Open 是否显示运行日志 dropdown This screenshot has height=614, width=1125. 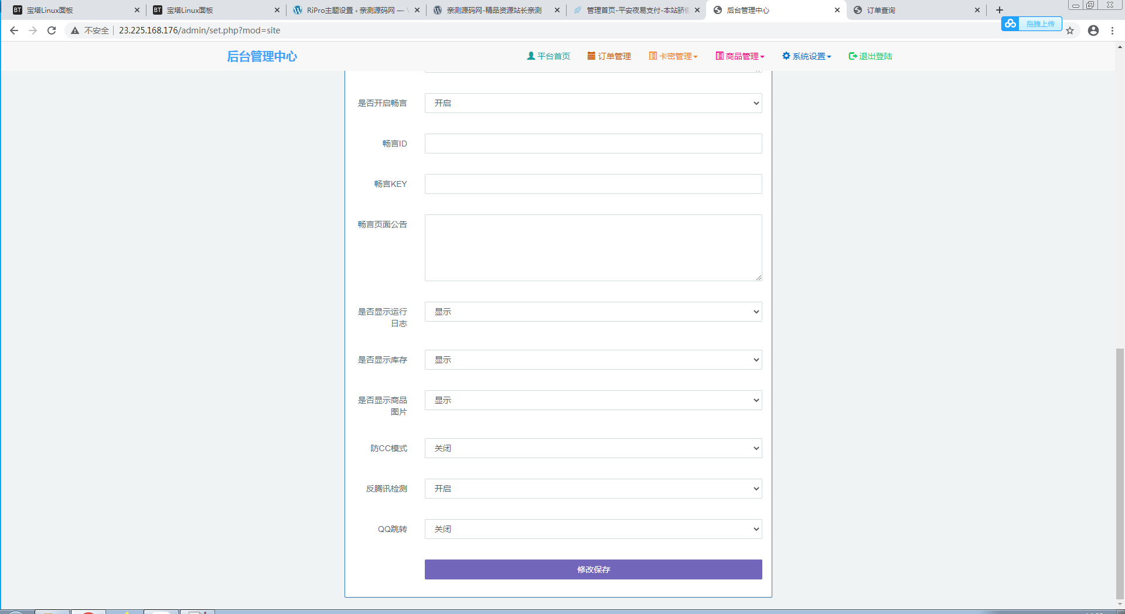point(593,312)
